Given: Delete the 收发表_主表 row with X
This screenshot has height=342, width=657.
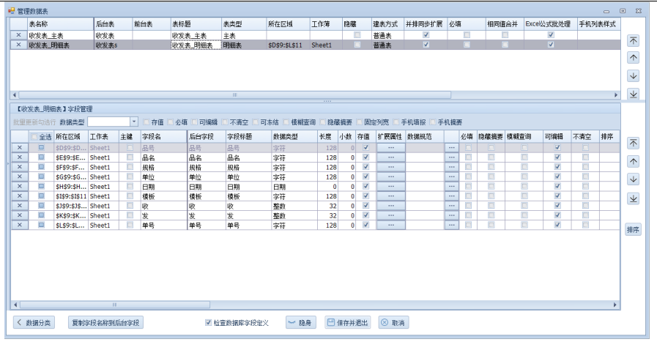Looking at the screenshot, I should pyautogui.click(x=18, y=35).
